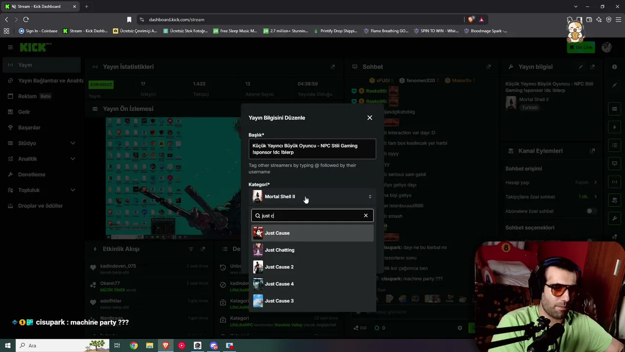This screenshot has height=352, width=625.
Task: Click the broadcast signal icon in right toolbar
Action: coord(614,182)
